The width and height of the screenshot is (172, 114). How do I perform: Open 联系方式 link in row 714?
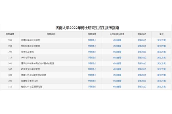pos(142,58)
